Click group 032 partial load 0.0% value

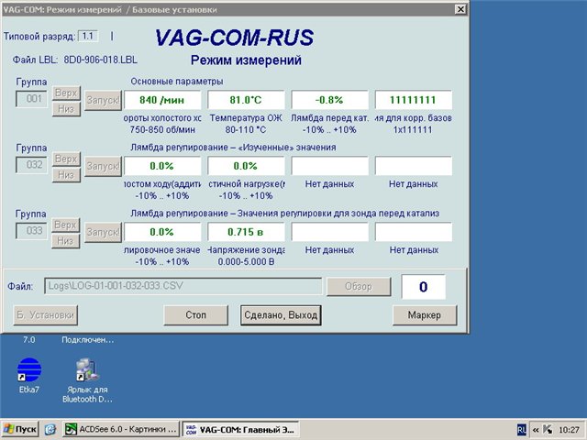(x=246, y=166)
